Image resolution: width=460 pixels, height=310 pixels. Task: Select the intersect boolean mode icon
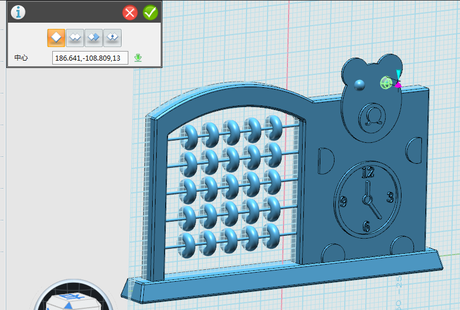coord(112,38)
